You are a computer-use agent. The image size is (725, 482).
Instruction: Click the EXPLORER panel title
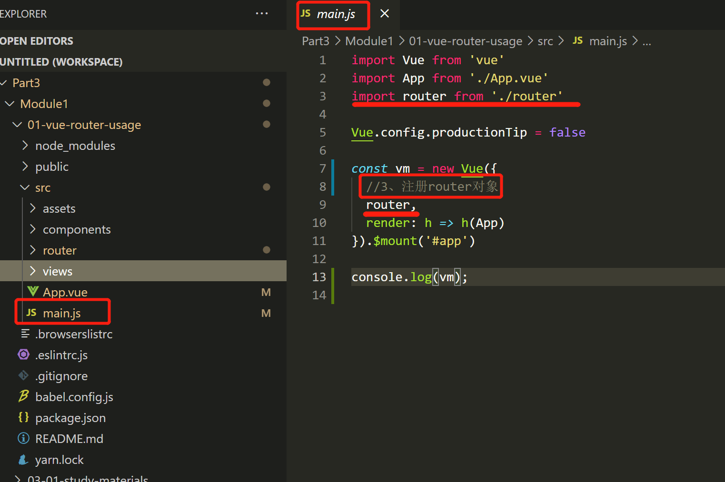point(23,14)
